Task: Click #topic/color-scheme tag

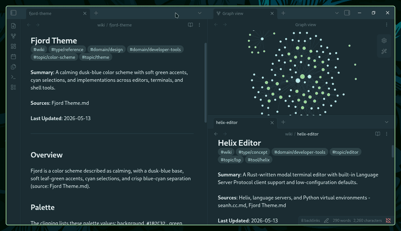Action: pyautogui.click(x=54, y=57)
